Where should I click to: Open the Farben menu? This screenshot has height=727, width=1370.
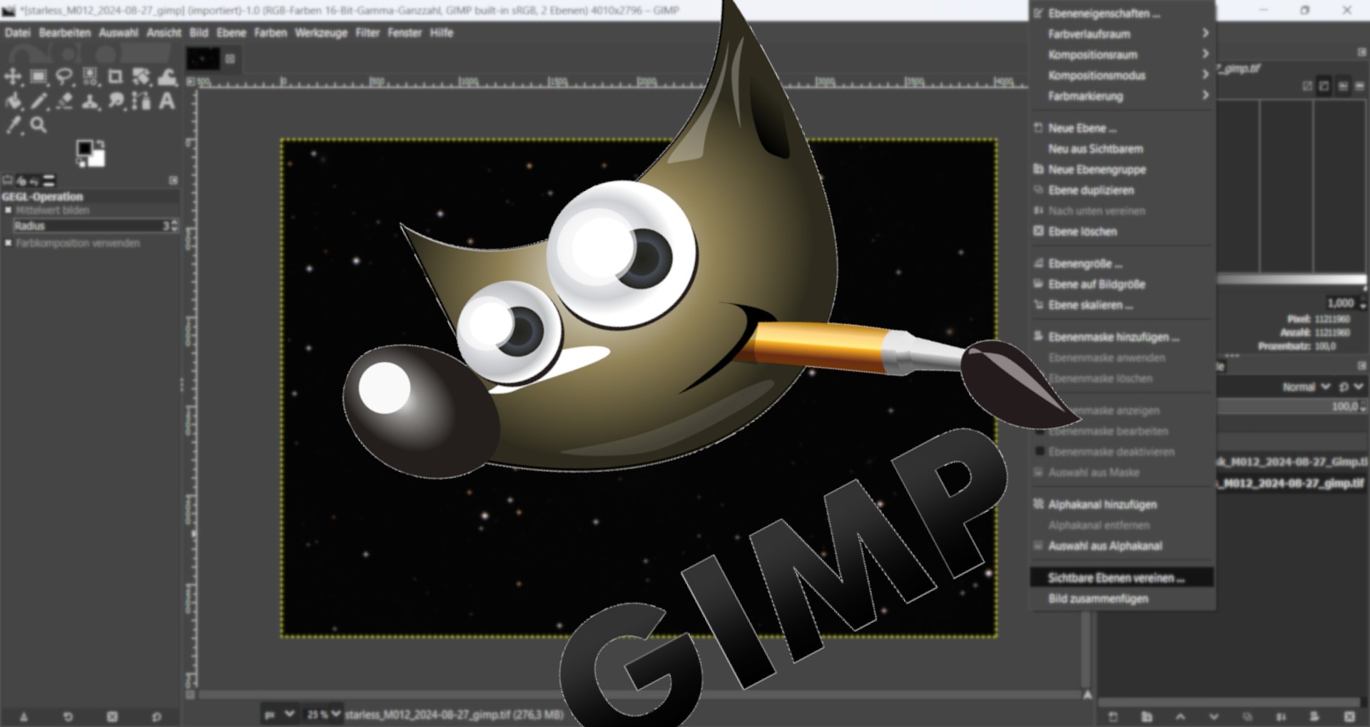pos(270,32)
